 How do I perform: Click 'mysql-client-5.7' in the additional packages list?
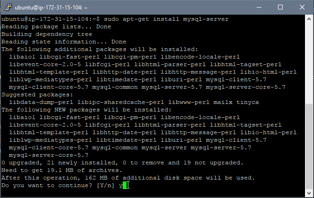[x=236, y=79]
